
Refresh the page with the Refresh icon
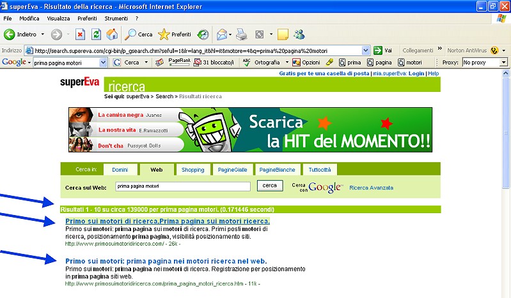pyautogui.click(x=97, y=34)
